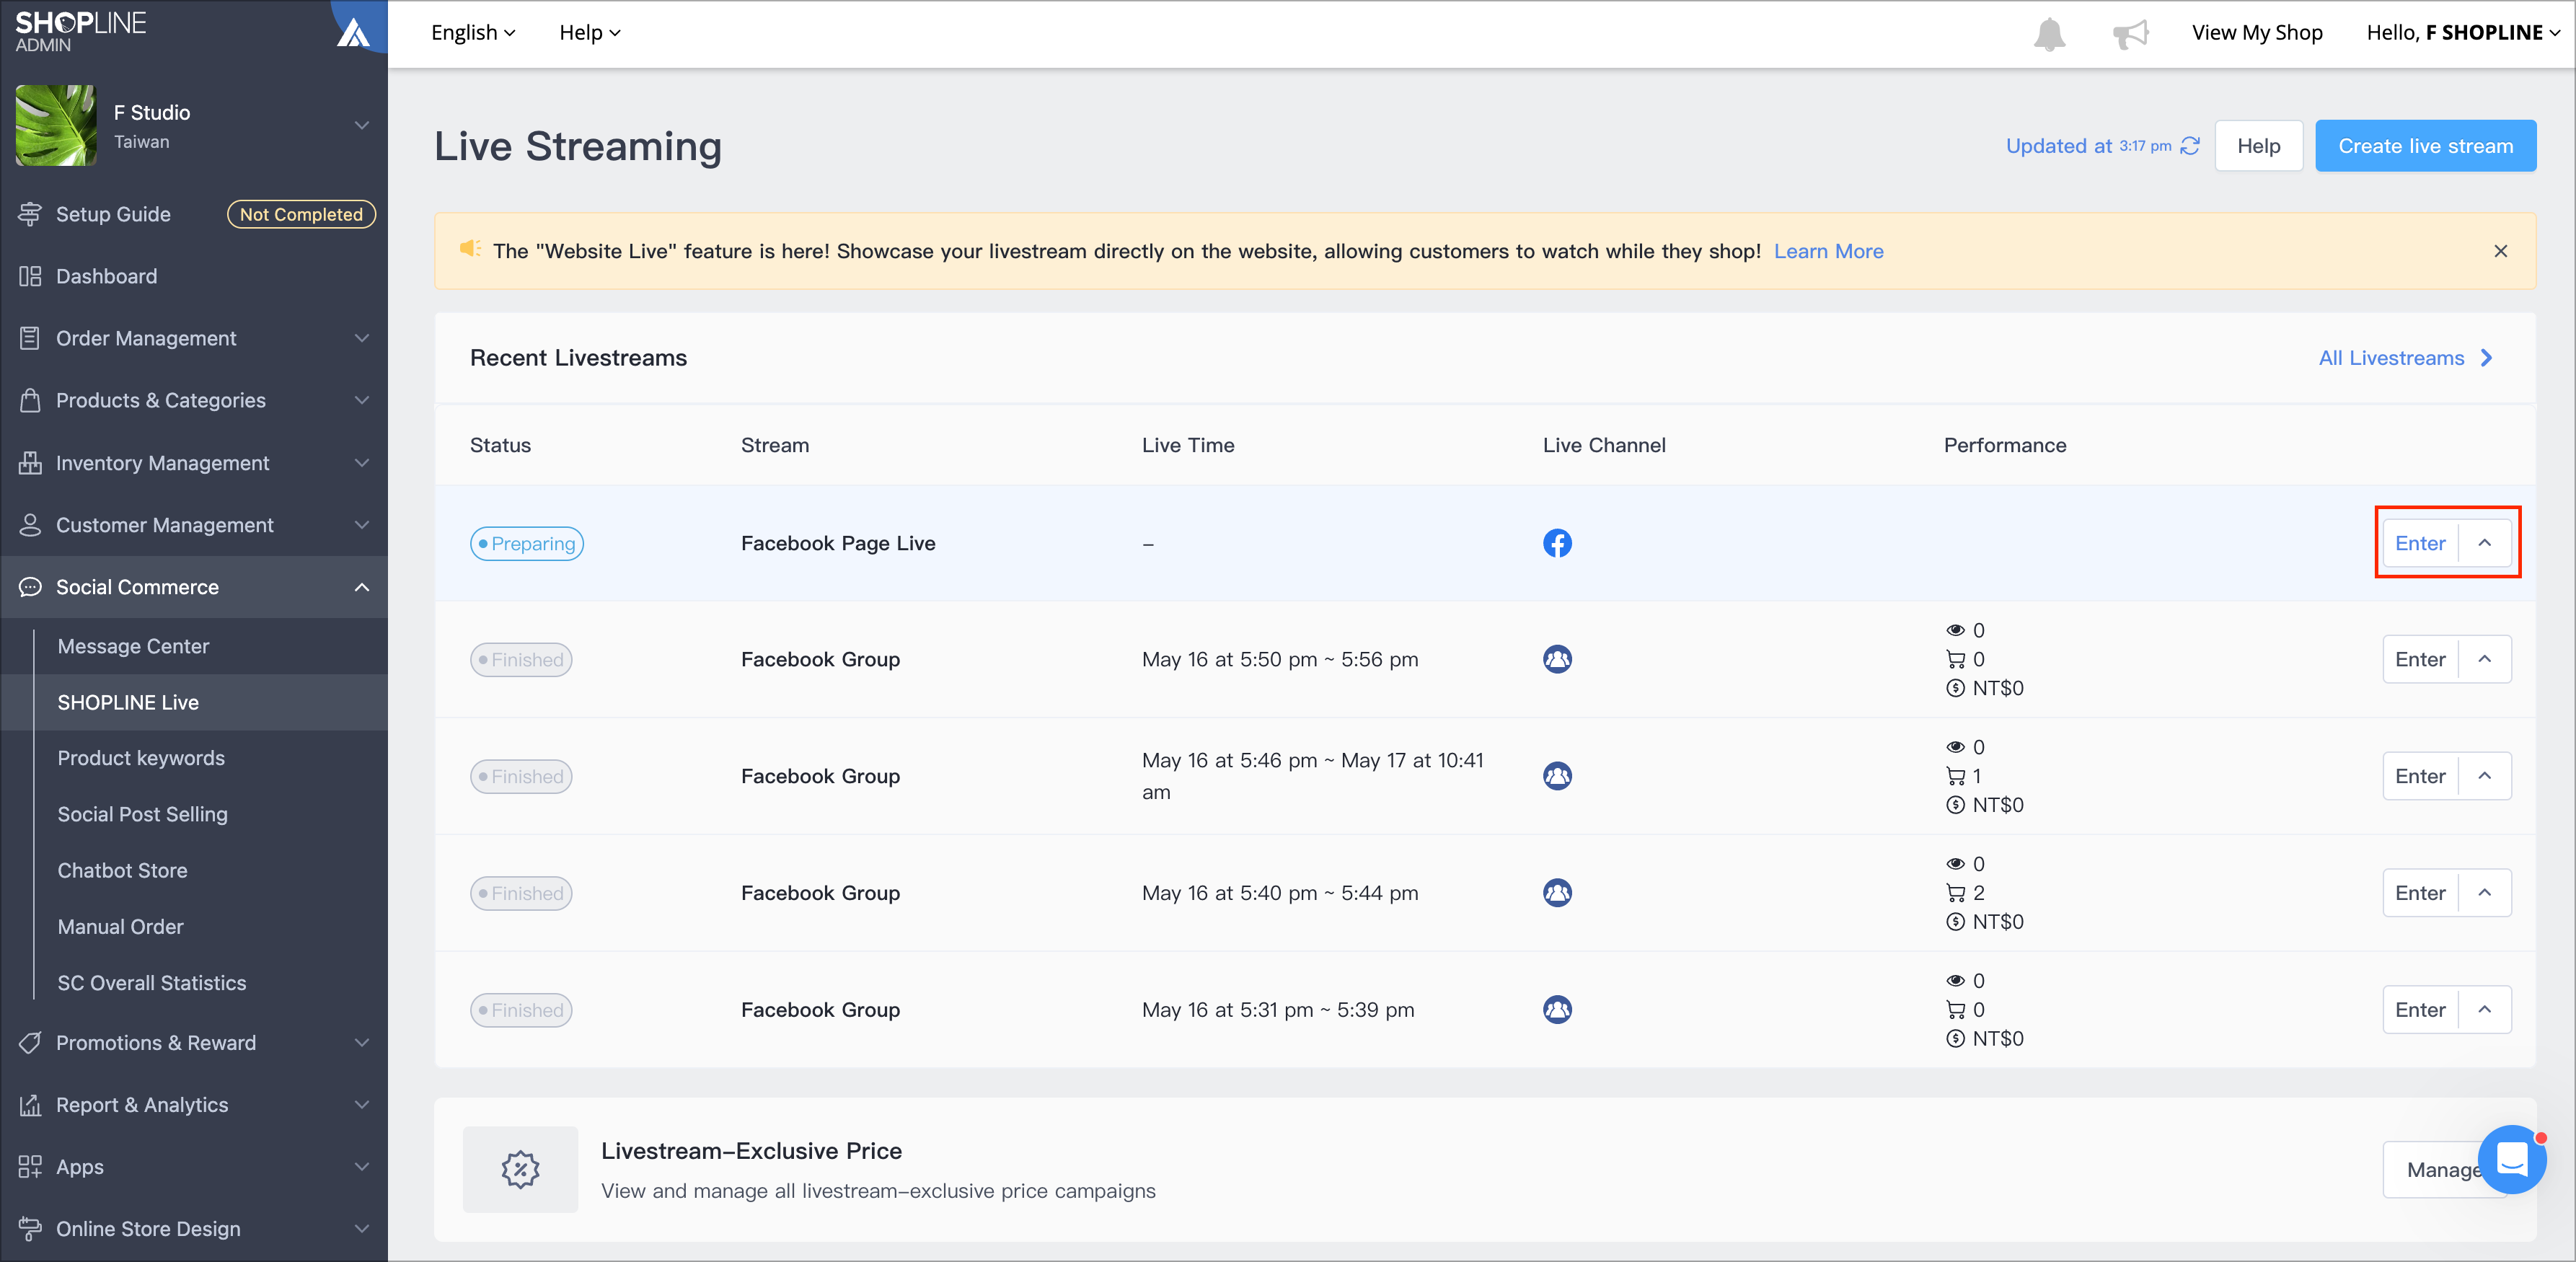The image size is (2576, 1262).
Task: Click the megaphone icon in the Website Live banner
Action: point(470,249)
